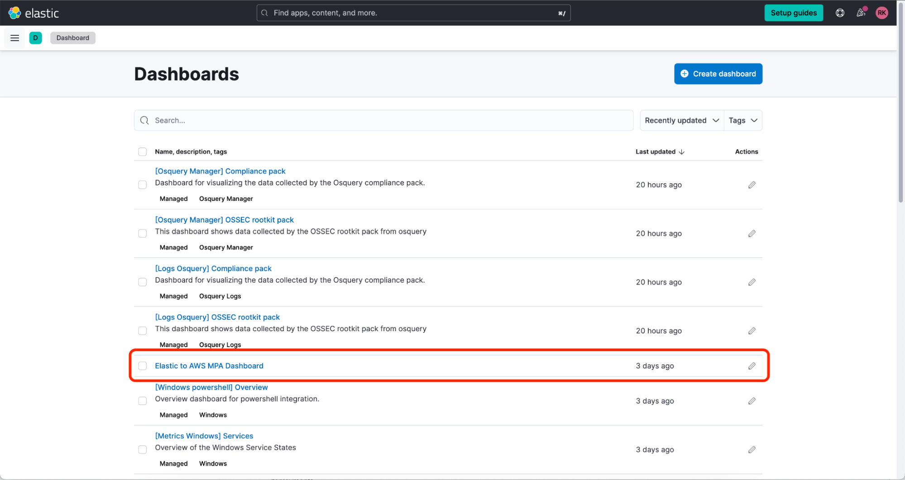
Task: Click the dashboards Search field
Action: click(x=383, y=120)
